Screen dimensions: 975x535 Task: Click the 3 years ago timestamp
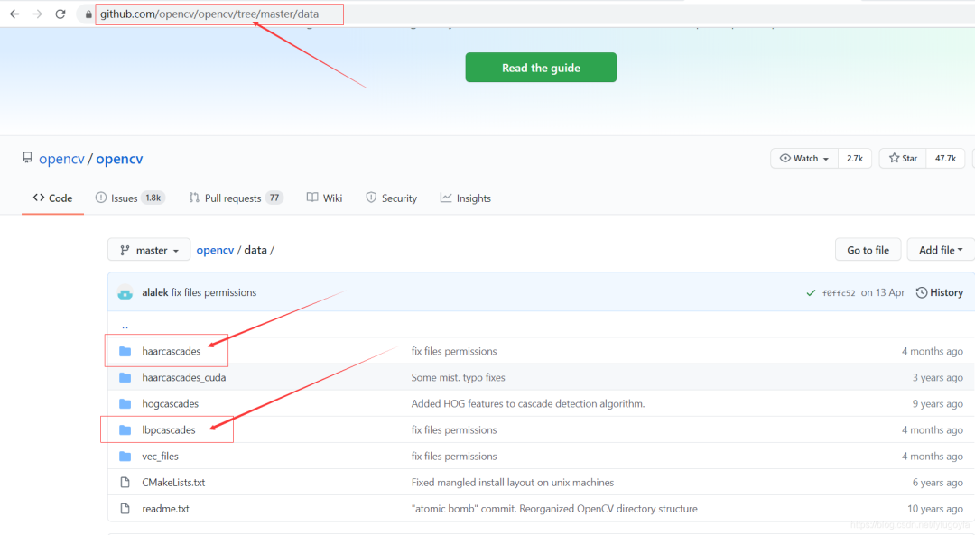click(x=937, y=377)
